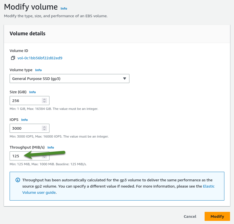234x224 pixels.
Task: Increment IOPS using the up arrow
Action: 44,127
